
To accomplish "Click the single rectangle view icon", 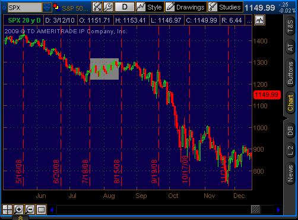I will tap(41, 209).
